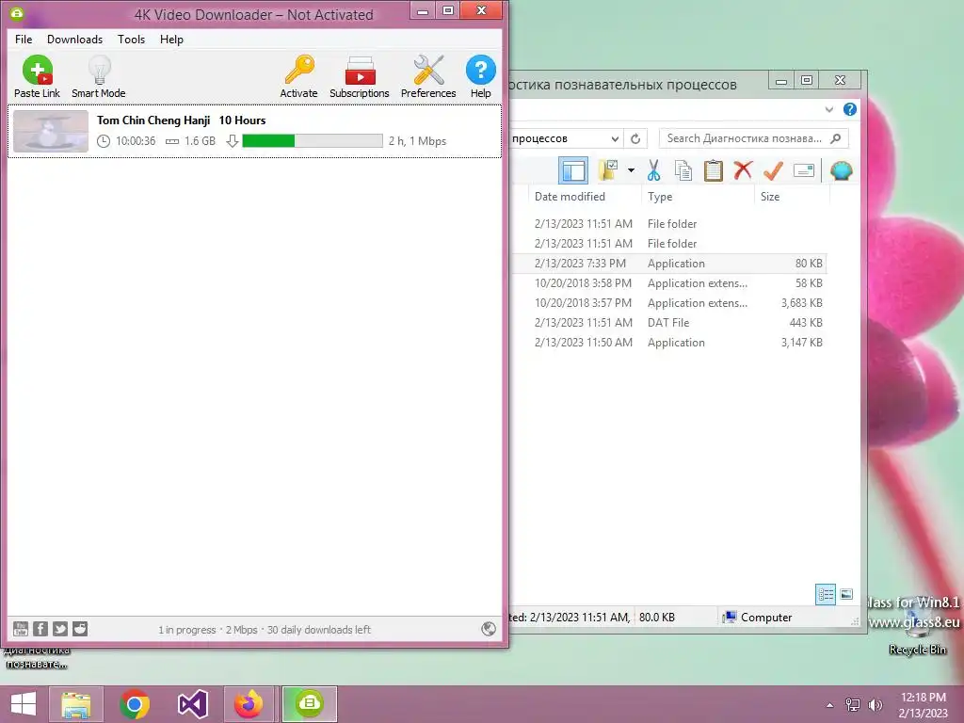This screenshot has width=964, height=723.
Task: Click the network tray icon
Action: click(853, 705)
